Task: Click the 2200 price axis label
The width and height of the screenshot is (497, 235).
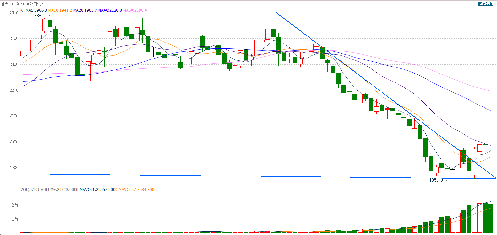Action: tap(14, 90)
